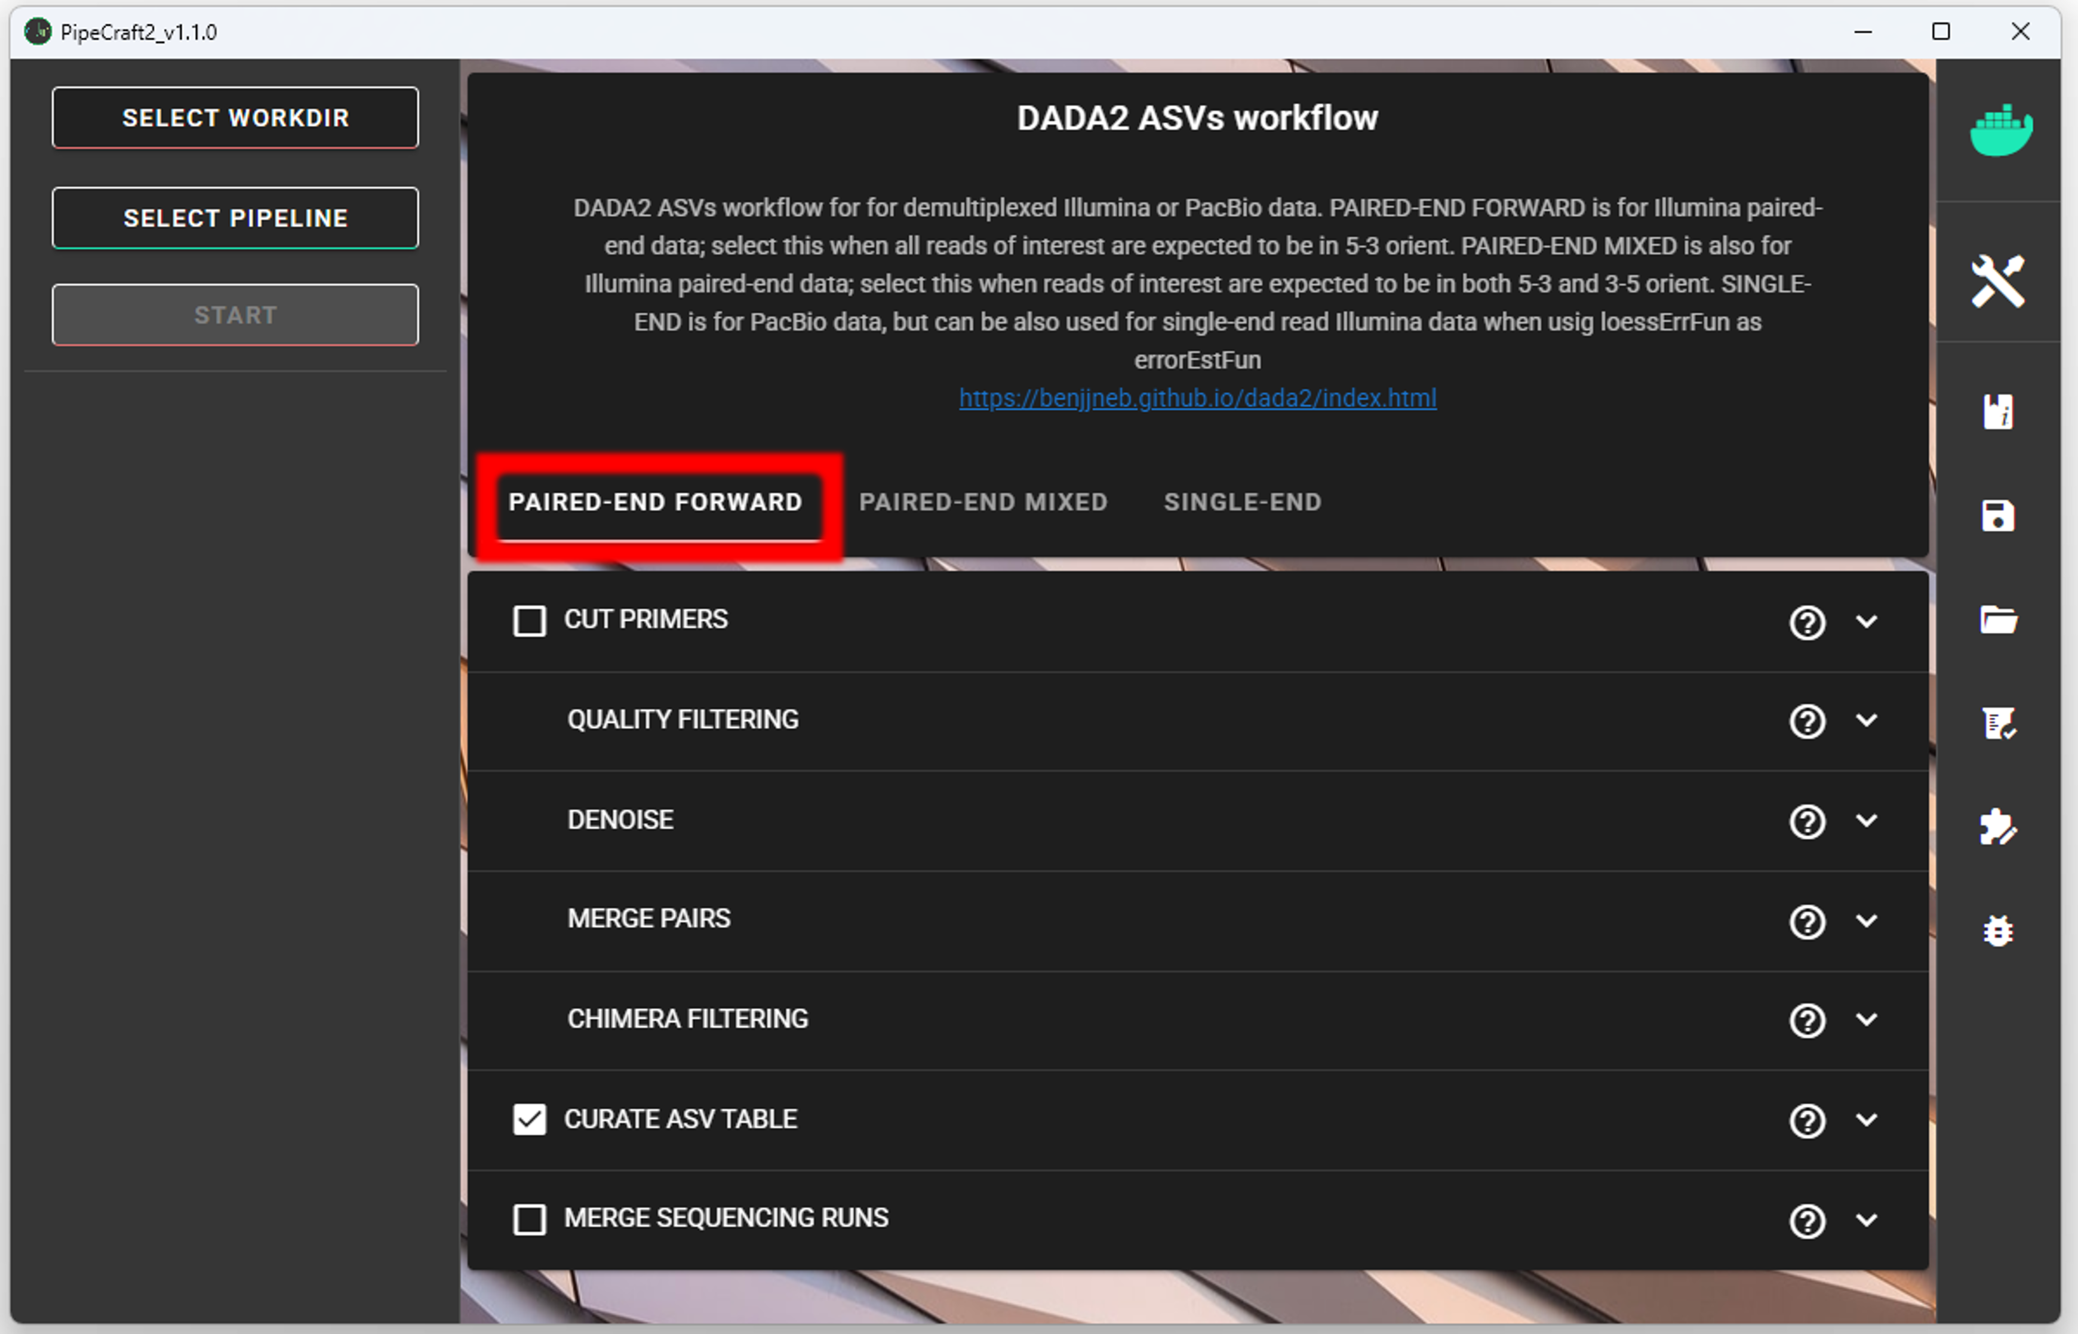Expand the MERGE SEQUENCING RUNS chevron
The image size is (2078, 1334).
tap(1867, 1219)
